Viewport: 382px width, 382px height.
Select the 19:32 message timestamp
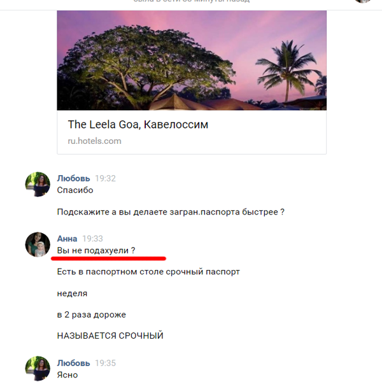click(x=105, y=178)
